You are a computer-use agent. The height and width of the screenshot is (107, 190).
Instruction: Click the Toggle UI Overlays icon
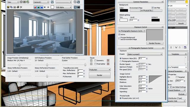(x=75, y=7)
